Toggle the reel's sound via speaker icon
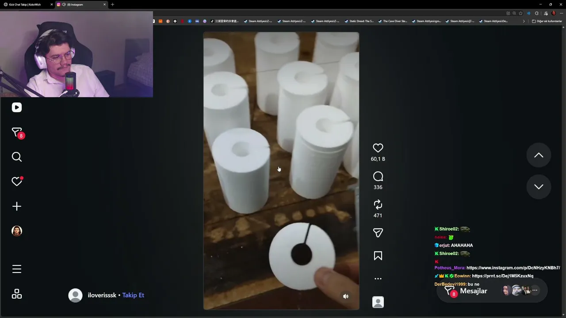Screen dimensions: 566x318 coord(346,296)
